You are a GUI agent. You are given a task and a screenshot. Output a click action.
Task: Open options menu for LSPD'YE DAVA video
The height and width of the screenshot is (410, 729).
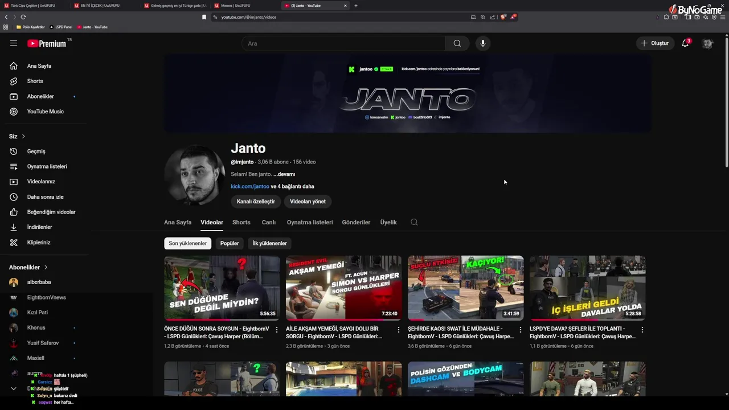(x=642, y=330)
